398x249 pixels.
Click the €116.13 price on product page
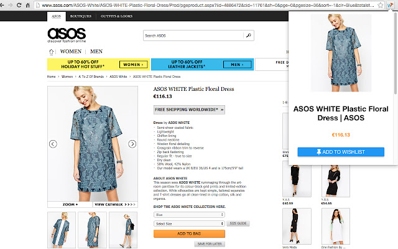(x=163, y=96)
